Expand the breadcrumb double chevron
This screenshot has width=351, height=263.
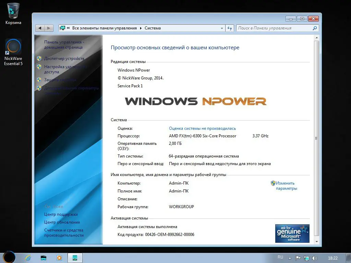68,28
